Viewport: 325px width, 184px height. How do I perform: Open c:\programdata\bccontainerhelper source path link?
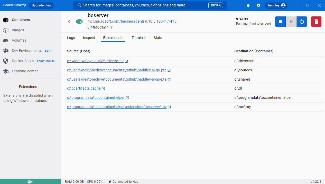point(96,98)
